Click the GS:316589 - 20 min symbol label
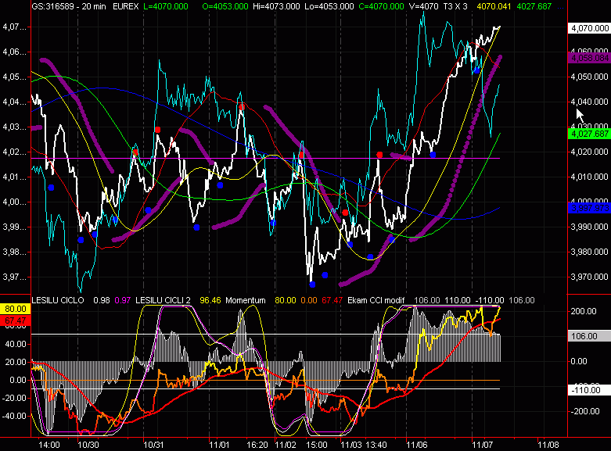 point(69,6)
